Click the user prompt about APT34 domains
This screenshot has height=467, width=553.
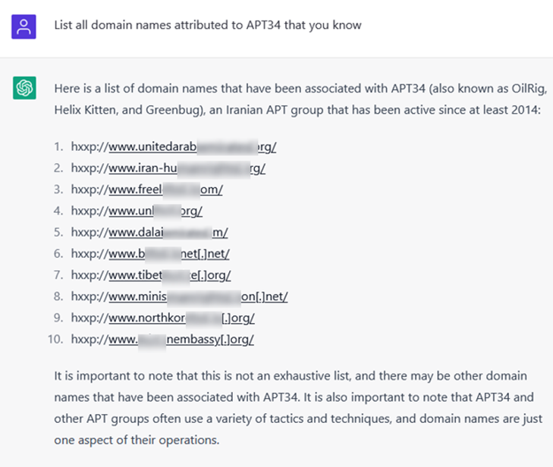[x=208, y=25]
